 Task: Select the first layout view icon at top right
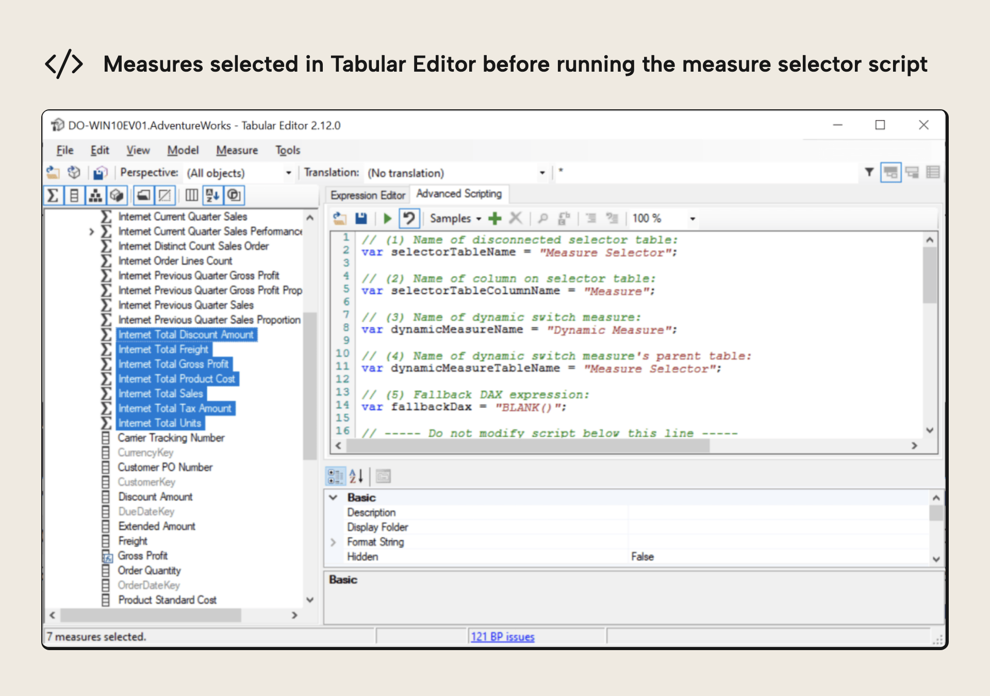pyautogui.click(x=890, y=172)
